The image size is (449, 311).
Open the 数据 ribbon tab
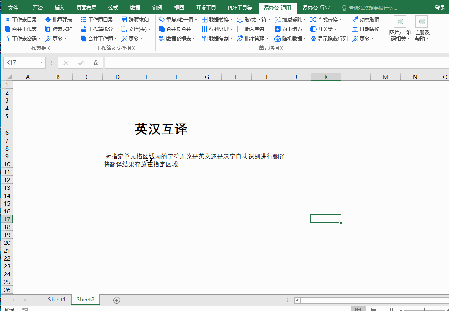(x=135, y=8)
